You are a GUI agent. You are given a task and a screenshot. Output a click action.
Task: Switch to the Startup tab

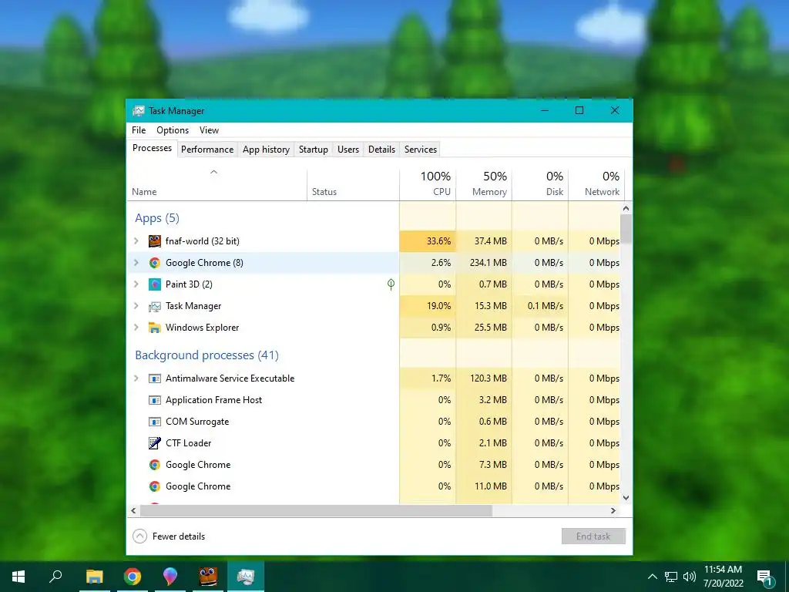(x=314, y=150)
